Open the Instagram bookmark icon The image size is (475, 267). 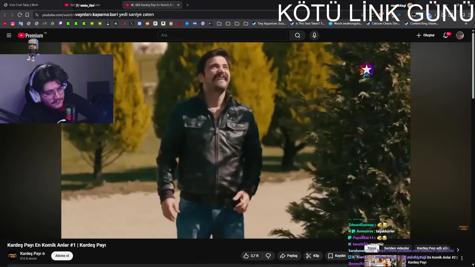click(13, 23)
